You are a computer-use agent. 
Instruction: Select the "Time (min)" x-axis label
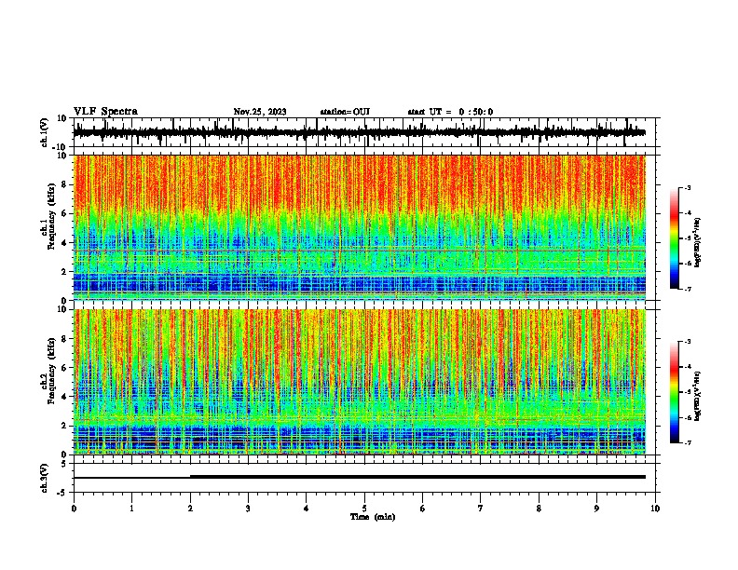pyautogui.click(x=373, y=517)
